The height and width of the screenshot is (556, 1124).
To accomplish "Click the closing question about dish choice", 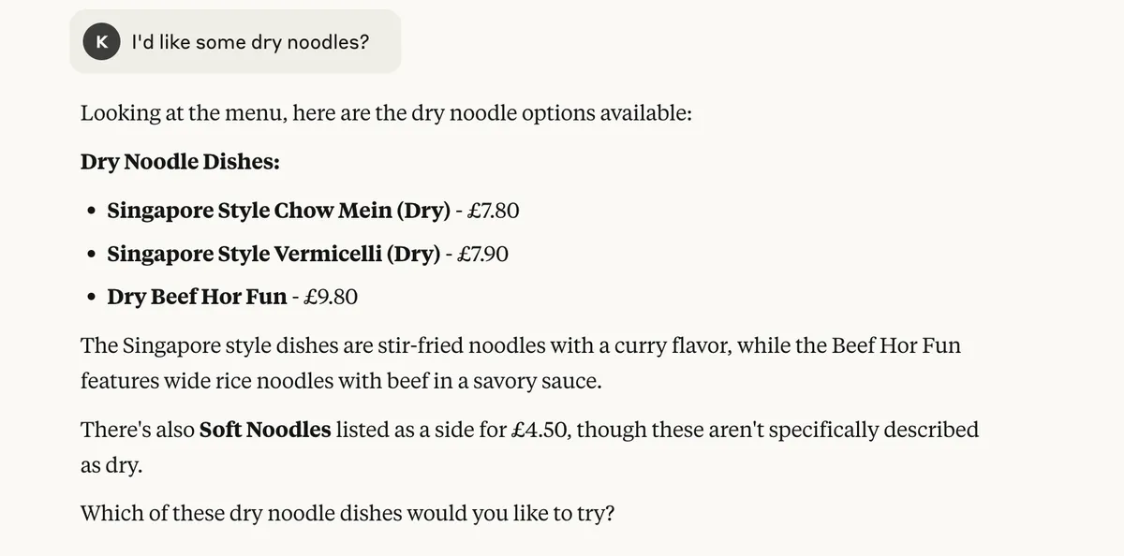I will coord(348,513).
